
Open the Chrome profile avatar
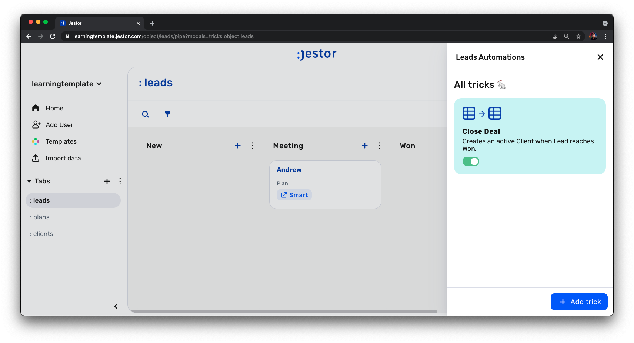pyautogui.click(x=593, y=36)
